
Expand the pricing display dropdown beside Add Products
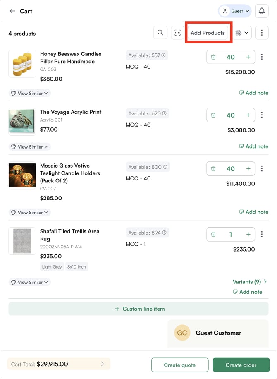click(x=242, y=33)
